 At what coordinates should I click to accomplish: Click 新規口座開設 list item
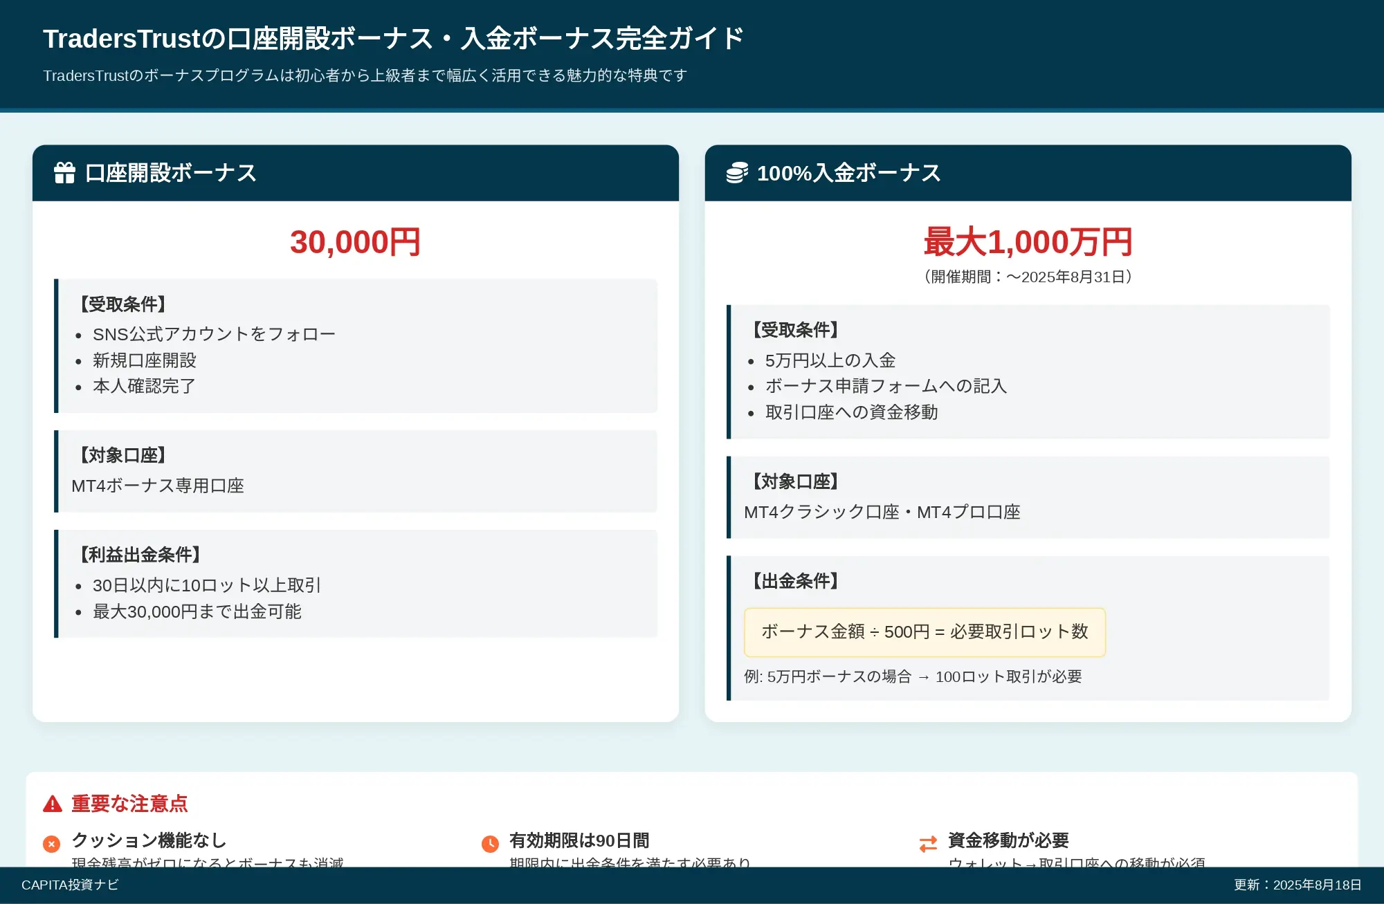(145, 360)
